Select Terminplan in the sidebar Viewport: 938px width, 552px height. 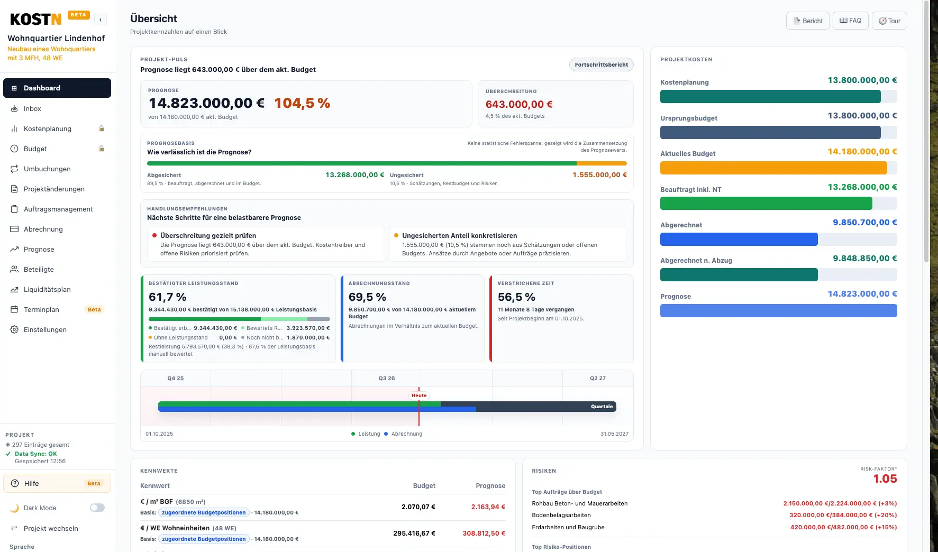point(57,309)
